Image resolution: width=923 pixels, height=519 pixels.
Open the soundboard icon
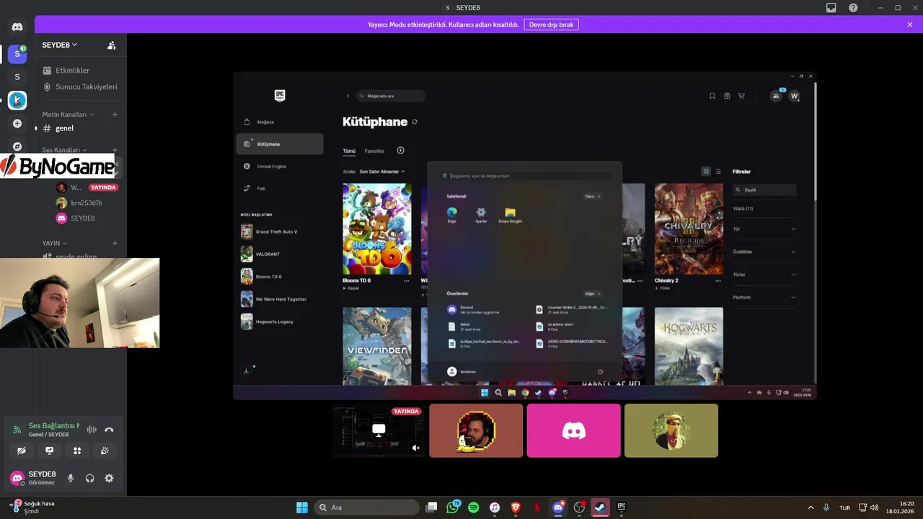[105, 451]
